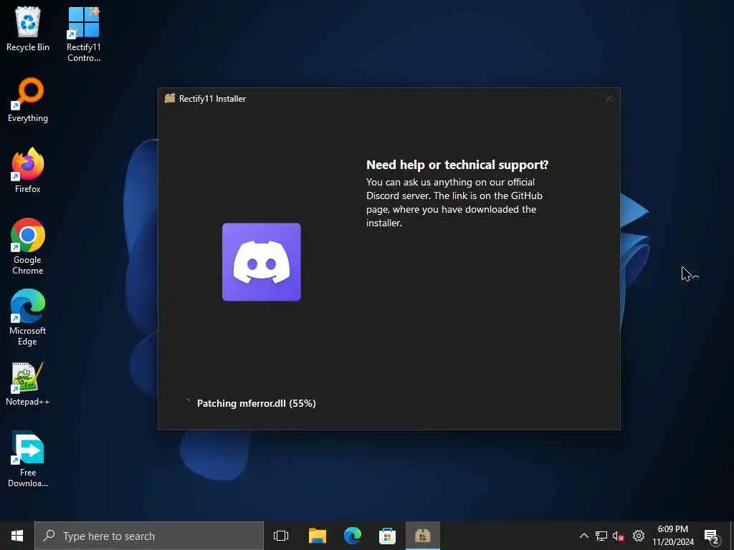Launch Microsoft Edge from the taskbar
This screenshot has height=550, width=734.
[x=353, y=536]
